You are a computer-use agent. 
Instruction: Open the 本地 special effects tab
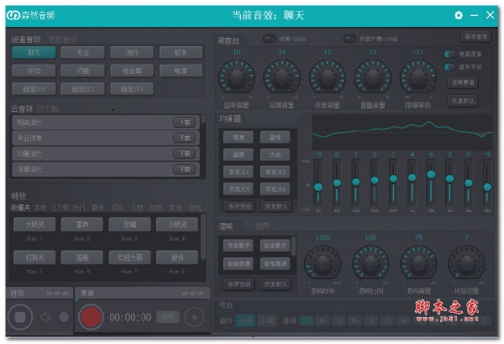click(40, 208)
